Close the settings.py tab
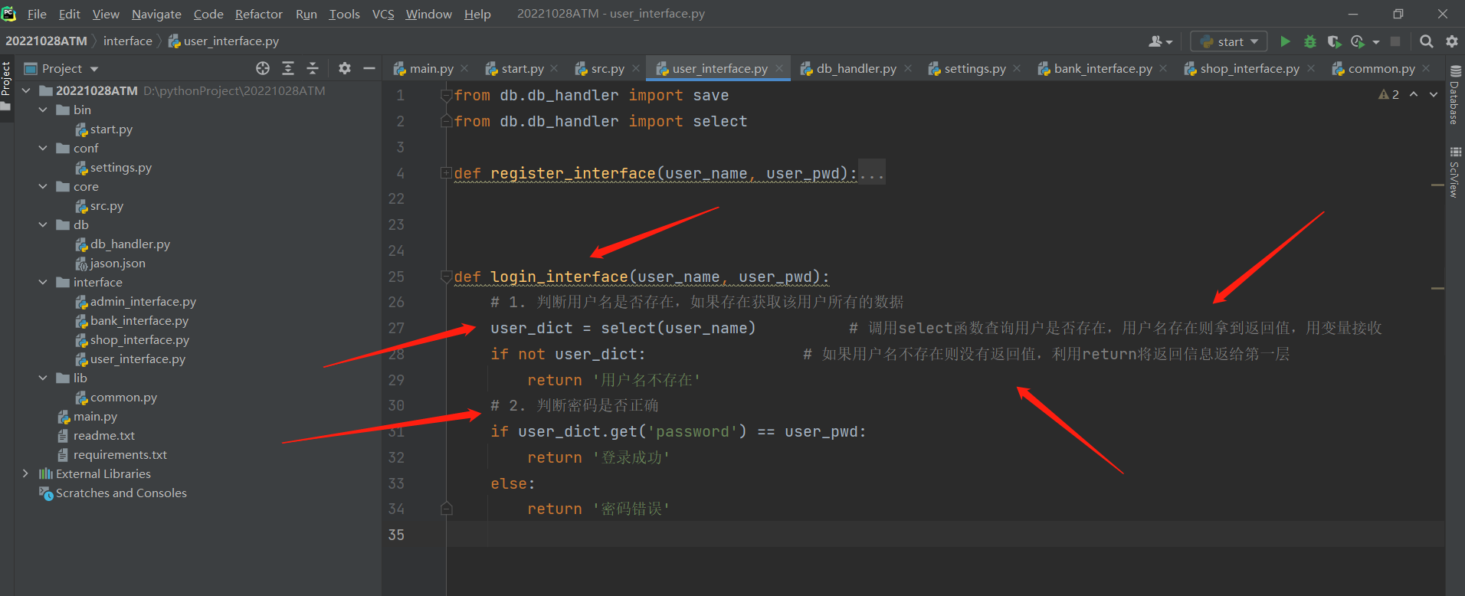Screen dimensions: 1465x596 tap(1017, 68)
